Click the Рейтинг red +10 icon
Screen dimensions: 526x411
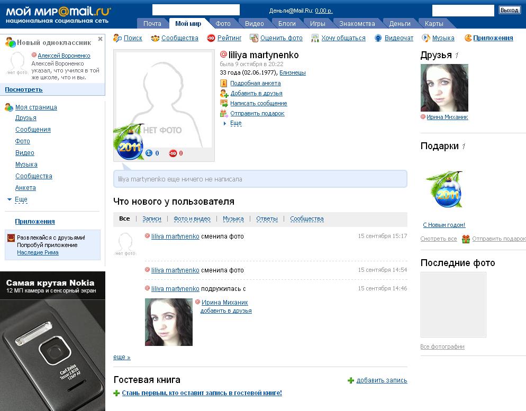[x=211, y=38]
